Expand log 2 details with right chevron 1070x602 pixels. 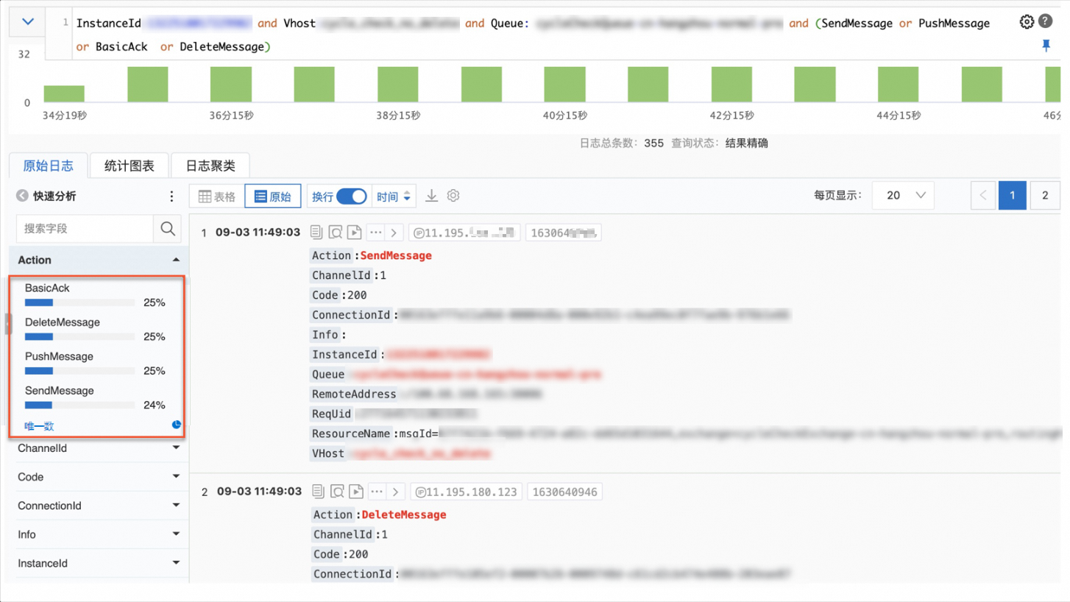click(x=395, y=491)
